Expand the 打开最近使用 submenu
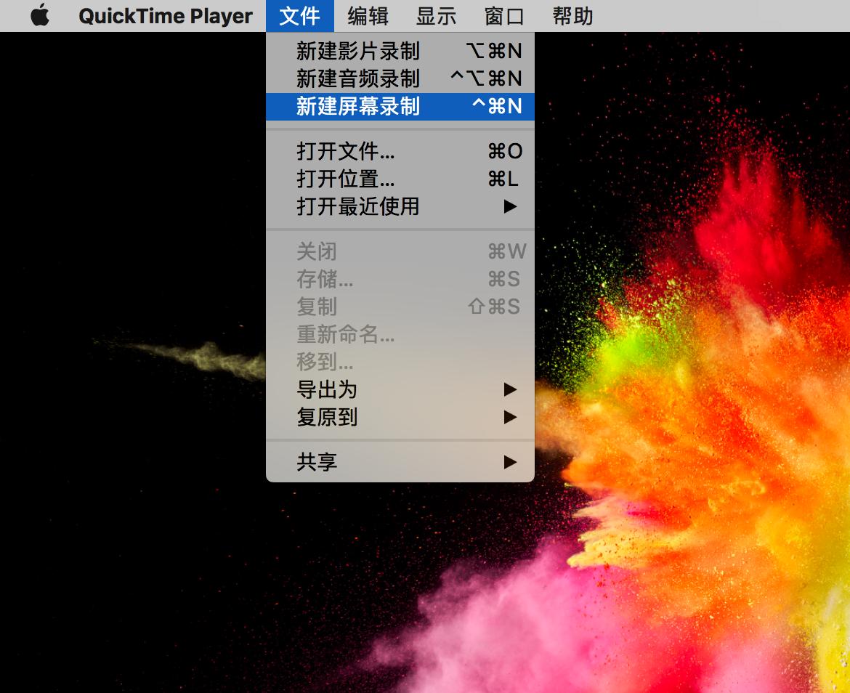The height and width of the screenshot is (693, 850). (x=356, y=207)
